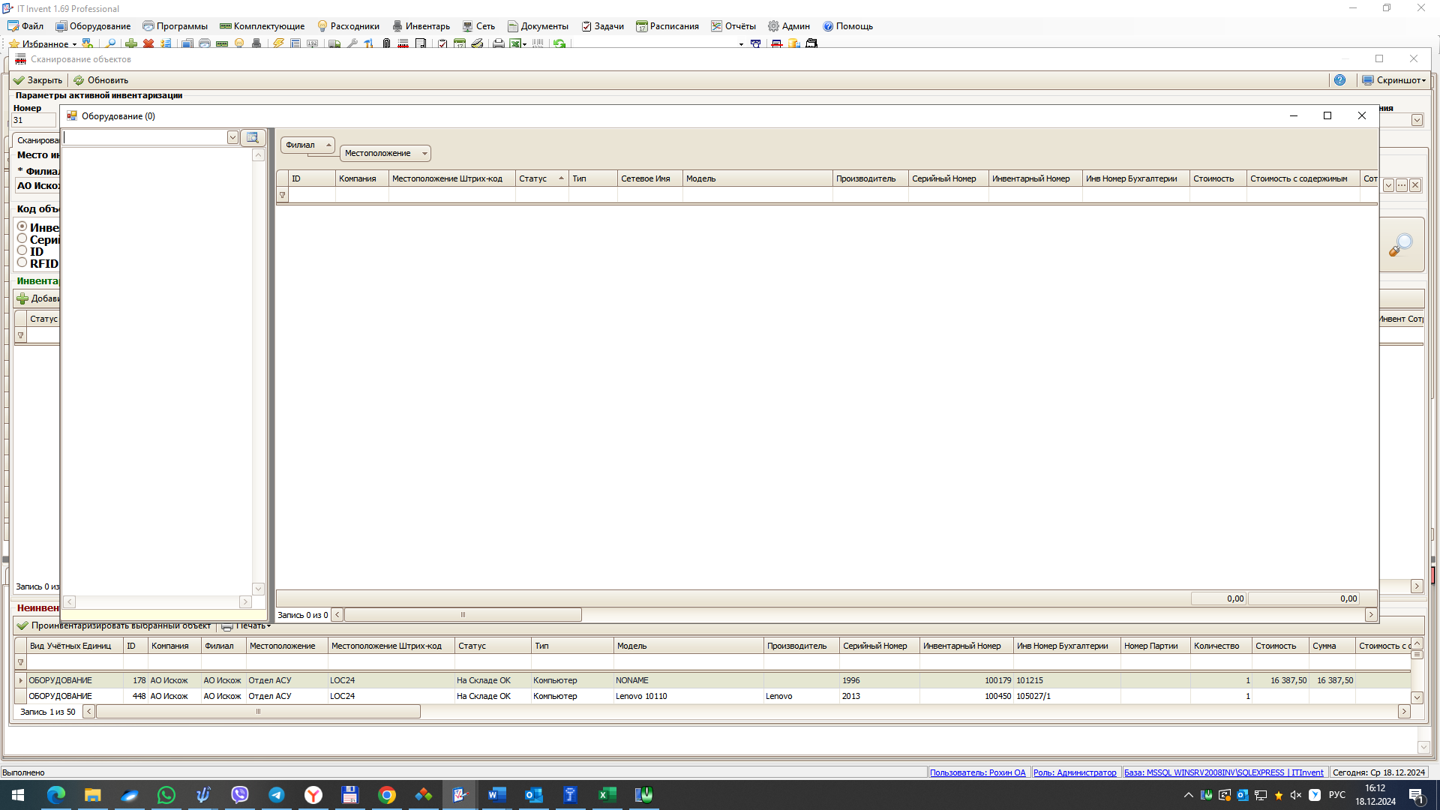
Task: Click the printer icon in main toolbar
Action: [x=498, y=43]
